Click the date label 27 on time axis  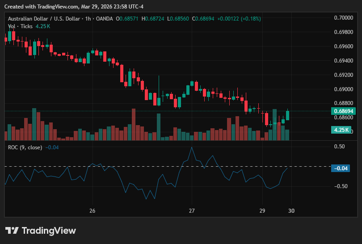click(x=192, y=211)
